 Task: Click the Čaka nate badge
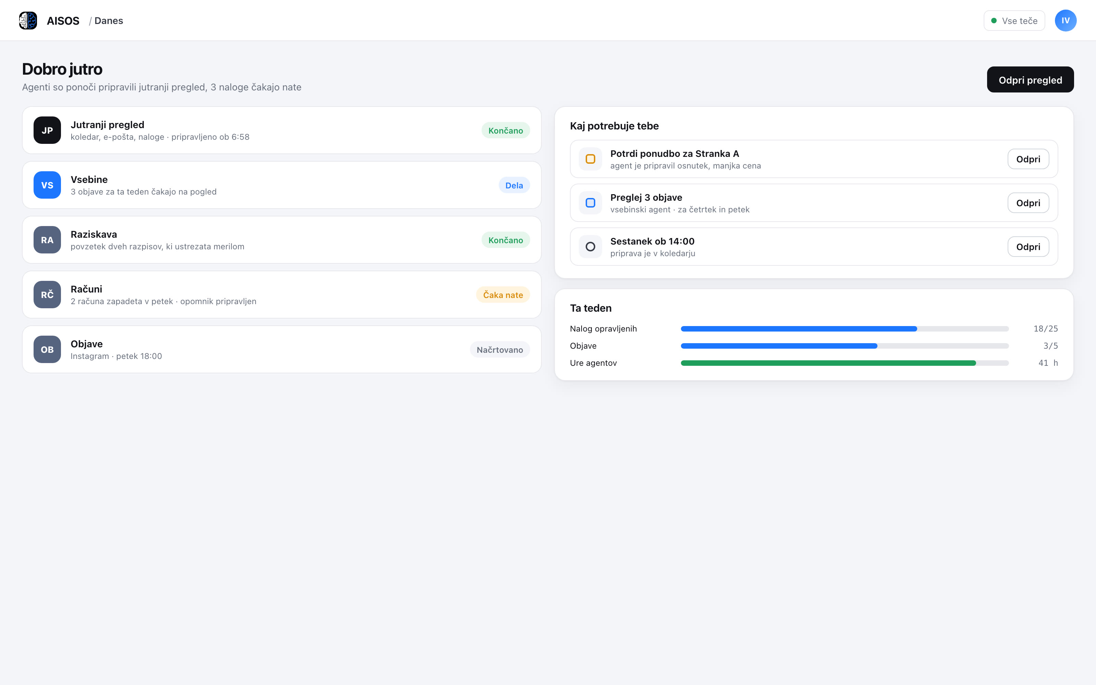(x=503, y=295)
